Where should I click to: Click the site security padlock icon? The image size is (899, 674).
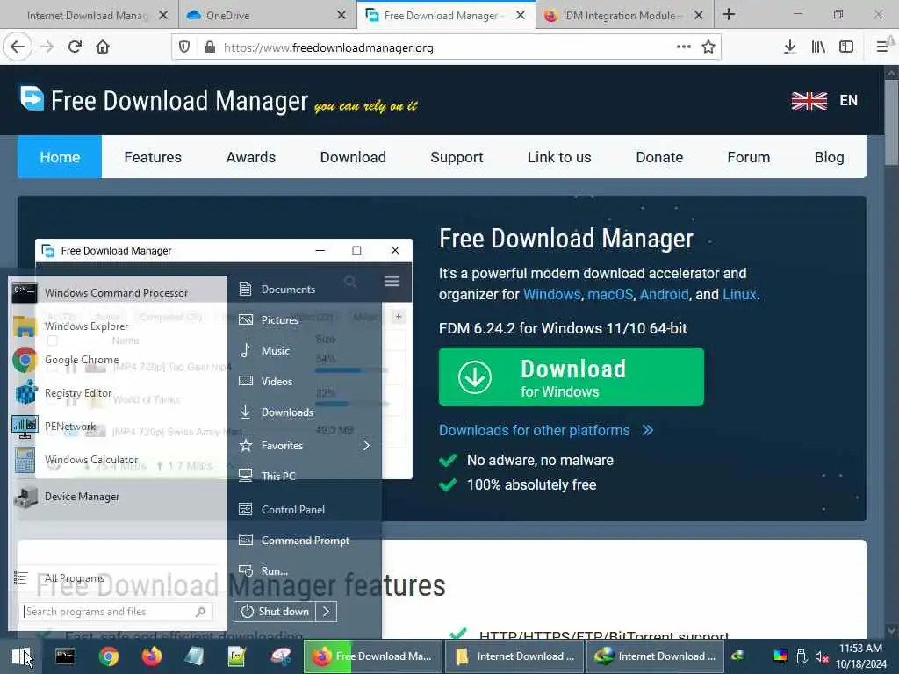(x=210, y=47)
